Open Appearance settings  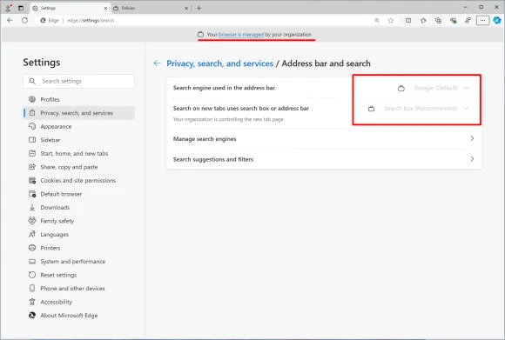78,126
